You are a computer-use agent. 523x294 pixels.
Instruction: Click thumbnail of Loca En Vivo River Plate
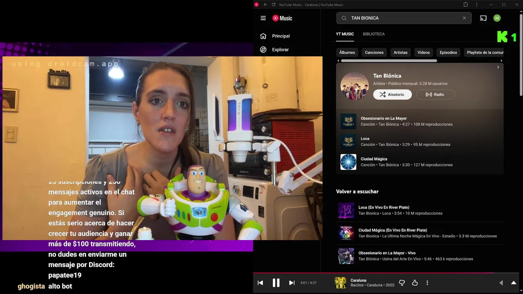pos(346,210)
